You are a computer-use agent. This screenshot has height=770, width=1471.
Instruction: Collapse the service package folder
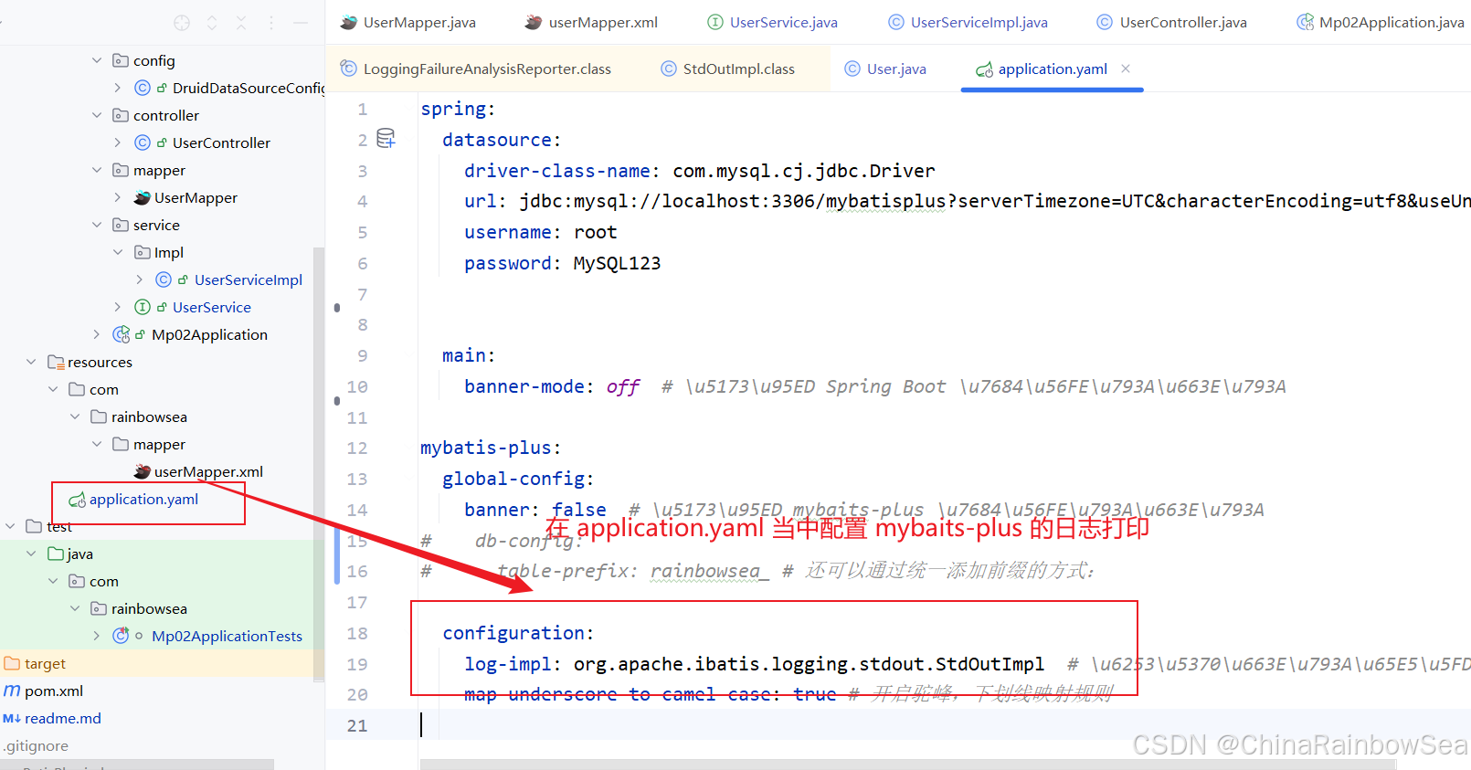tap(97, 225)
